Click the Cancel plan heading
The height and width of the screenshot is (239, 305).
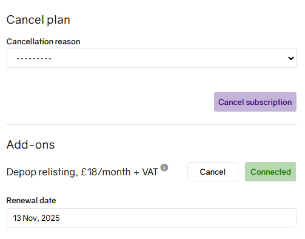[38, 20]
